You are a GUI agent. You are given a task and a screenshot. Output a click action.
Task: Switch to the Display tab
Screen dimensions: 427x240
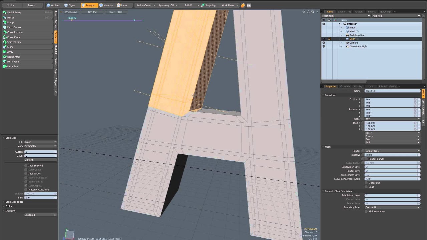click(358, 86)
